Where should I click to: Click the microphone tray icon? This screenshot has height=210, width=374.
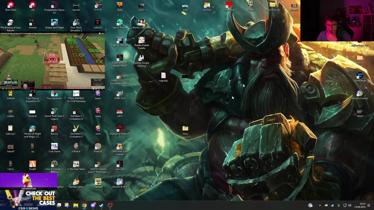339,205
